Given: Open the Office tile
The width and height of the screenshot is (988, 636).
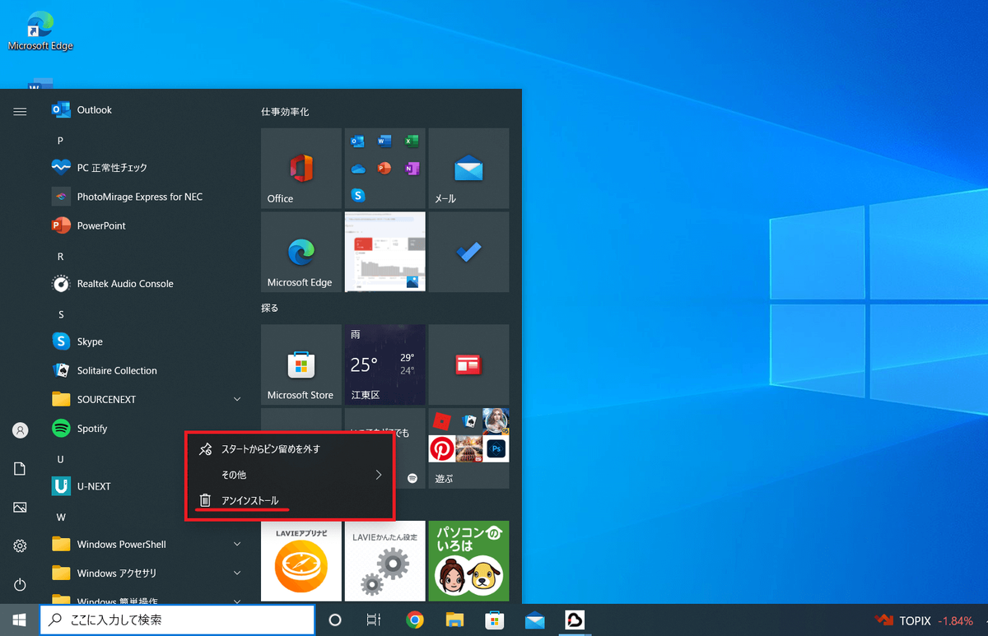Looking at the screenshot, I should click(x=301, y=168).
